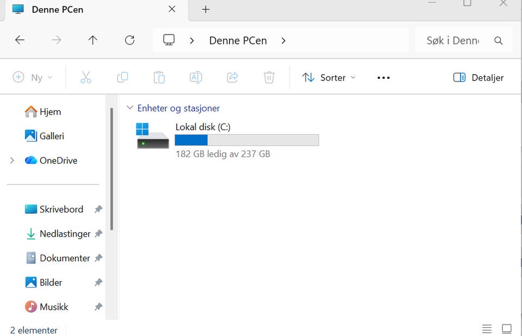Click the Paste clipboard icon
Screen dimensions: 522x336
coord(159,77)
